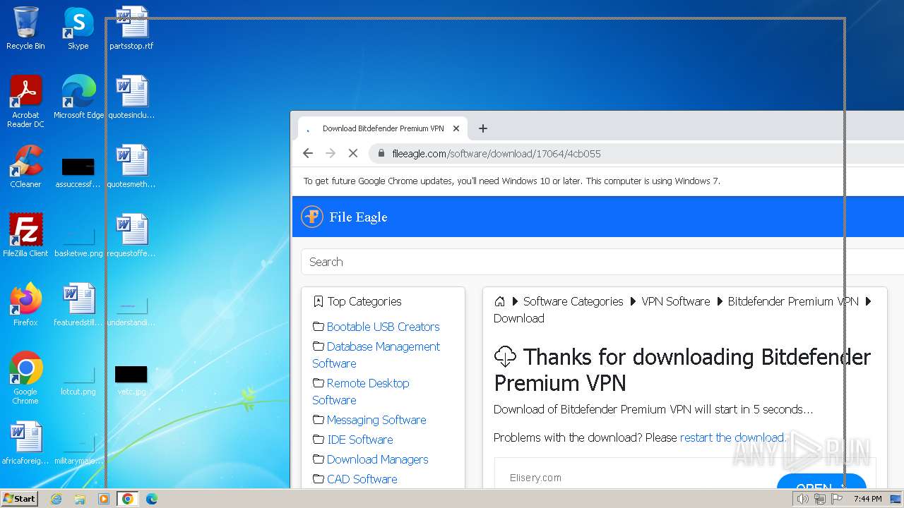
Task: Click the taskbar clock showing 7:44 PM
Action: click(x=867, y=499)
